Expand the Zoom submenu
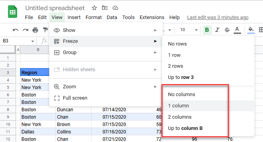 106,87
